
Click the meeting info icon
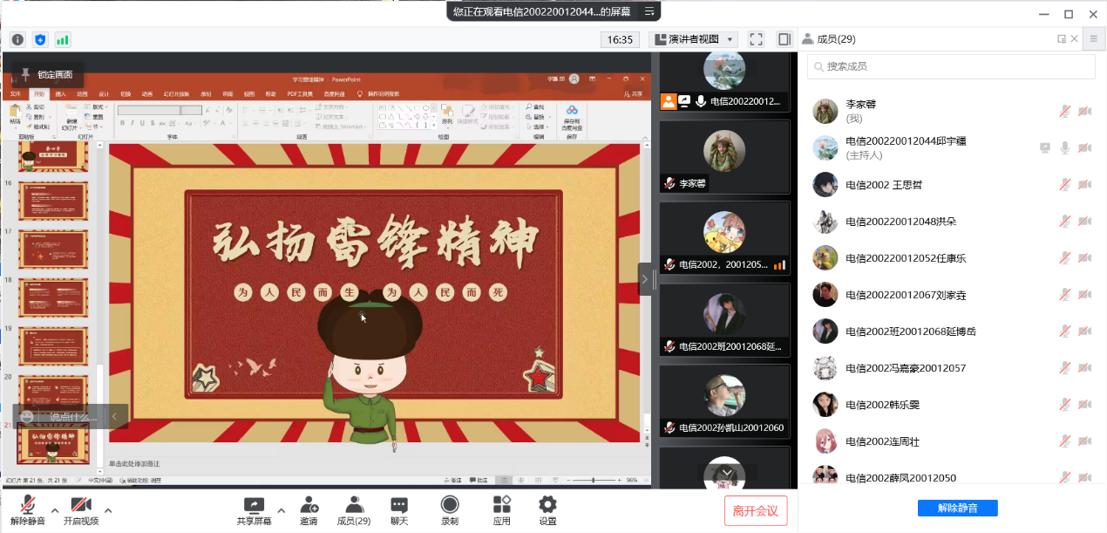(x=17, y=39)
